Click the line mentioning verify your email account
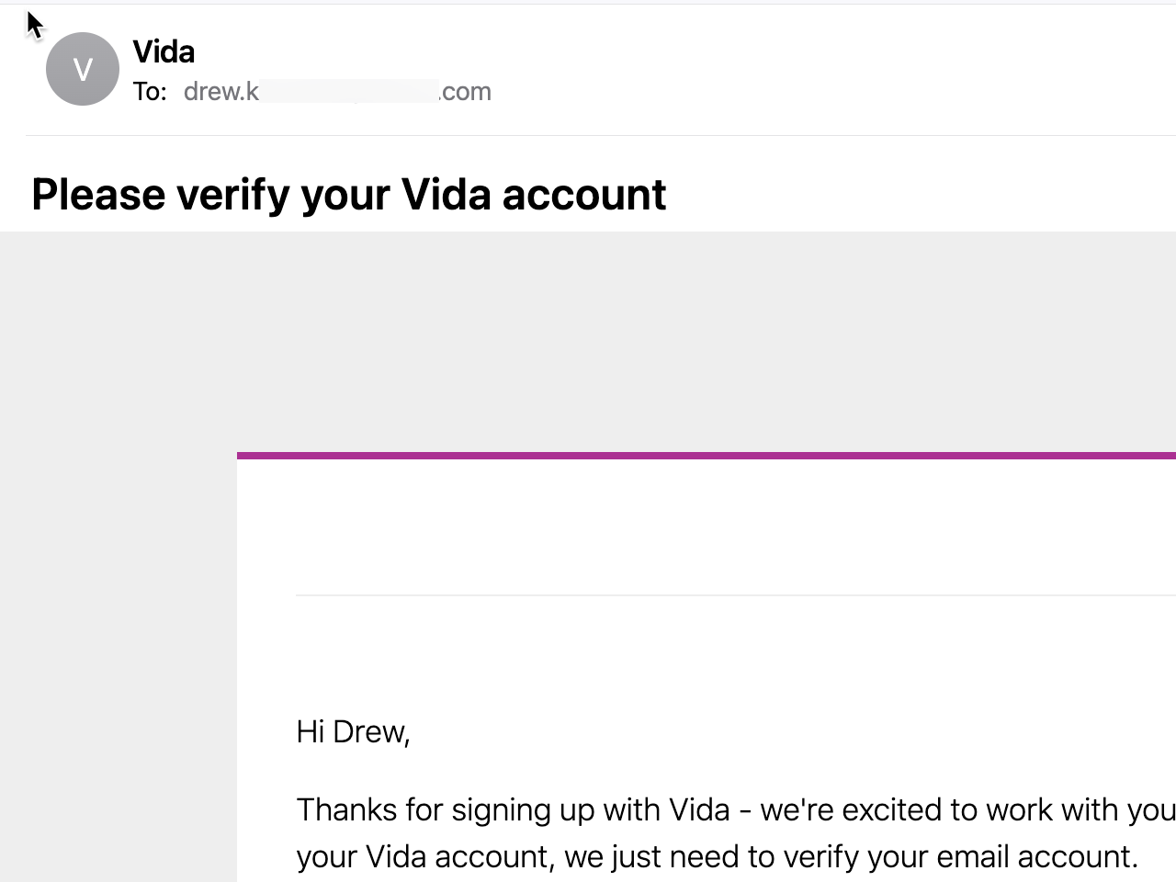 [717, 856]
